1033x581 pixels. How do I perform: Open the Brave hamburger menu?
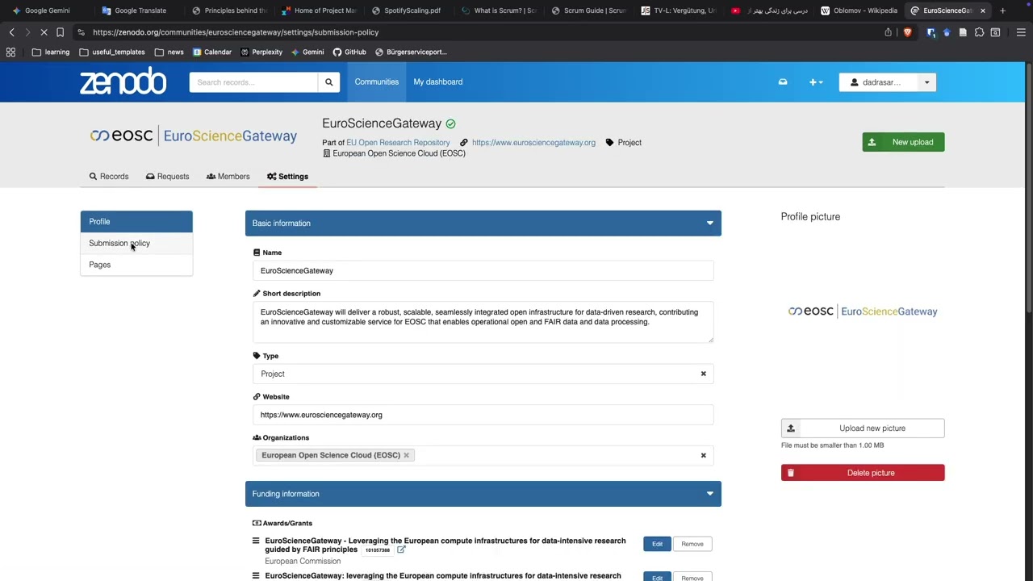[x=1021, y=32]
